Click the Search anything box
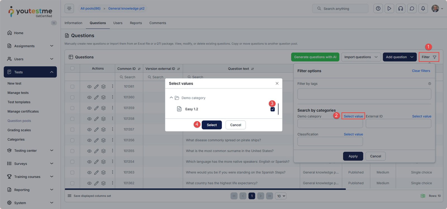The image size is (447, 209). coord(340,9)
